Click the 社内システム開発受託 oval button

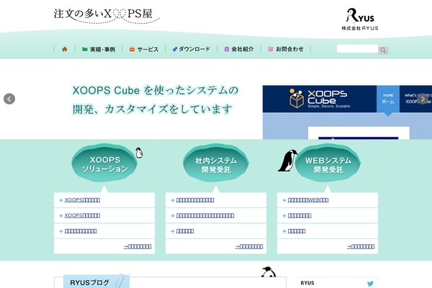click(x=216, y=163)
